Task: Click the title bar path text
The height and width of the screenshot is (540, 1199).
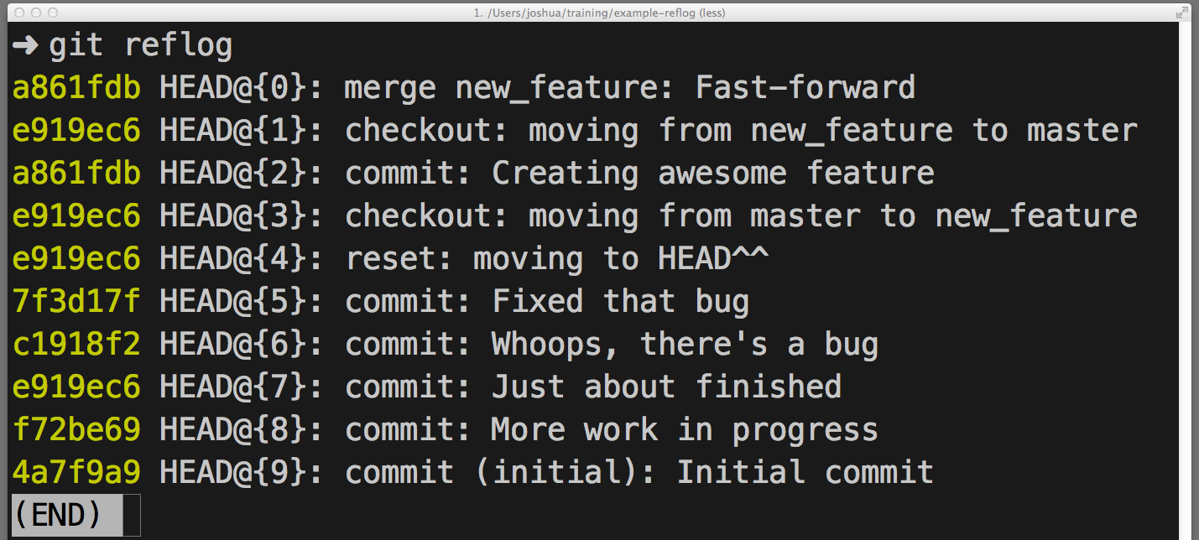Action: click(599, 13)
